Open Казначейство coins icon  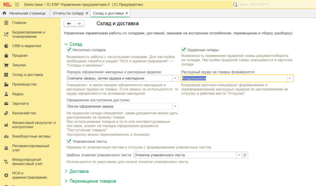(x=6, y=113)
